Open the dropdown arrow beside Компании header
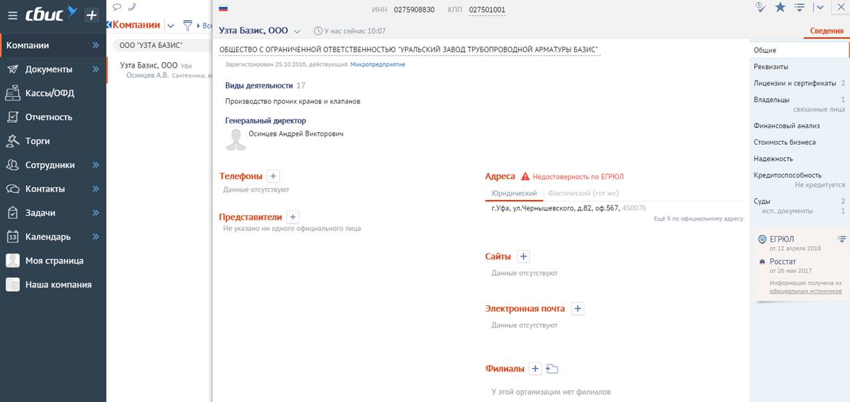Viewport: 850px width, 402px height. pos(171,26)
